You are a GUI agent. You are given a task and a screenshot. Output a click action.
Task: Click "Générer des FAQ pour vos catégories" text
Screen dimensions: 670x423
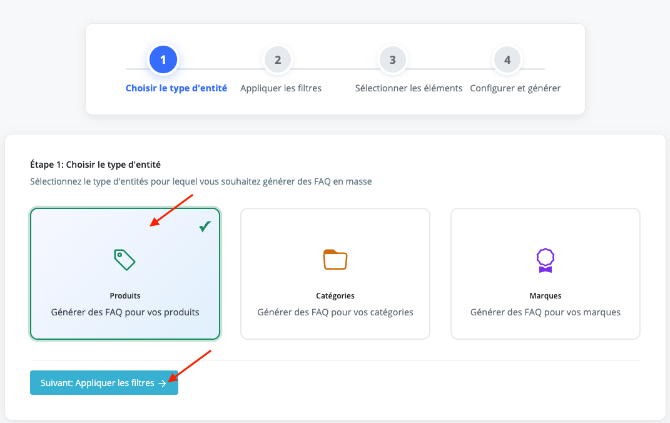pyautogui.click(x=335, y=312)
